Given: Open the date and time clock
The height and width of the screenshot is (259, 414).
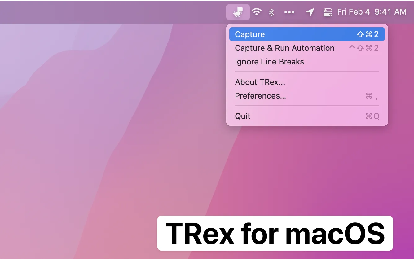Looking at the screenshot, I should tap(372, 12).
